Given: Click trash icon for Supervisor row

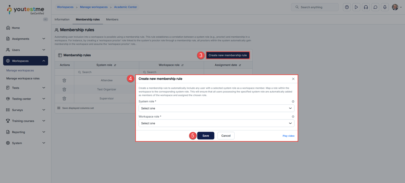Looking at the screenshot, I should point(64,99).
